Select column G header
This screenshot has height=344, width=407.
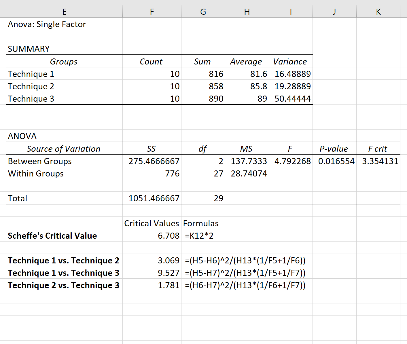[x=203, y=12]
